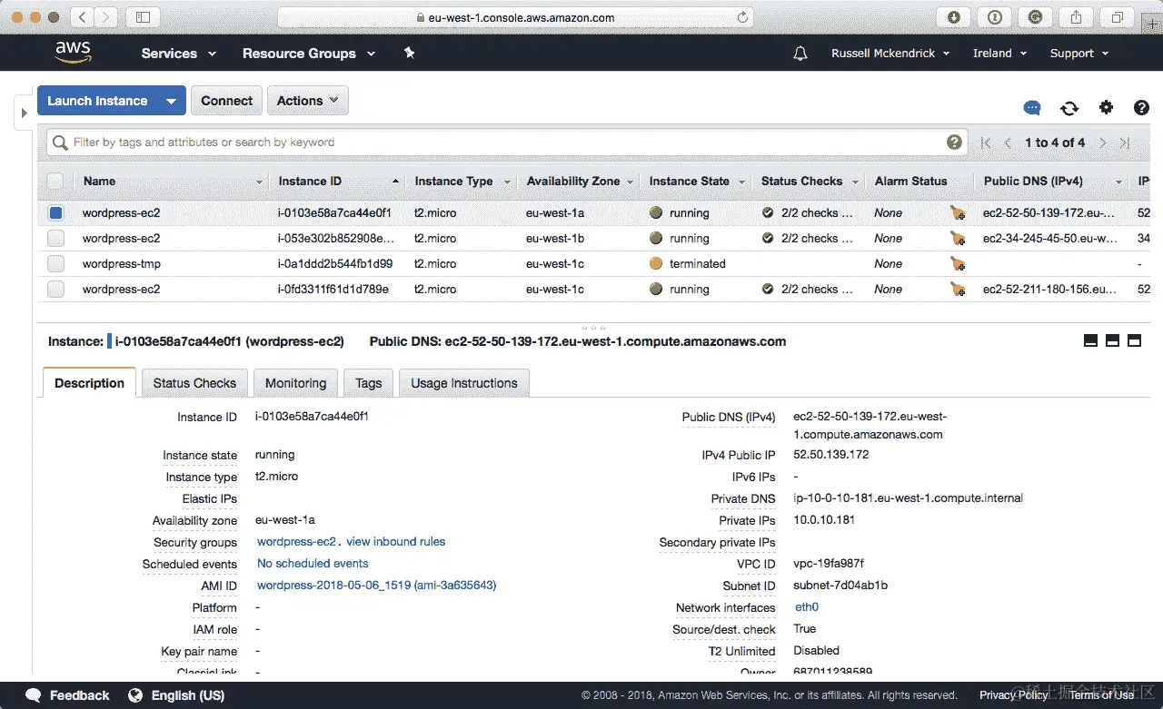Viewport: 1163px width, 709px height.
Task: Create alarm for instance i-053e302b852908e
Action: [958, 239]
